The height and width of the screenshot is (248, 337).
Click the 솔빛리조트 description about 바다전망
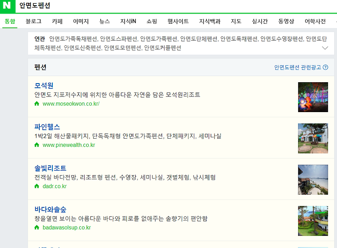click(125, 177)
